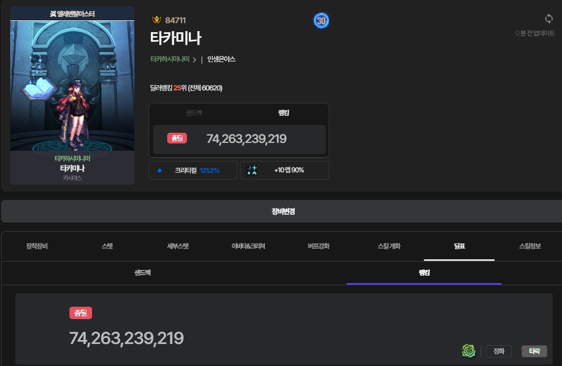
Task: Click the +10렙 90% stat box
Action: (285, 170)
